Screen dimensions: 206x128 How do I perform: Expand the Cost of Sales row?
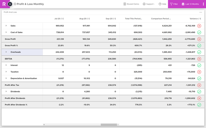point(6,32)
